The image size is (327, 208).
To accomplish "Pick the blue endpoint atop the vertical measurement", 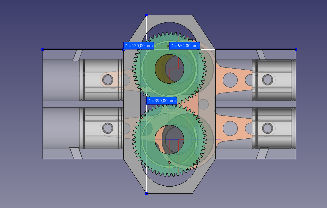I will [146, 15].
